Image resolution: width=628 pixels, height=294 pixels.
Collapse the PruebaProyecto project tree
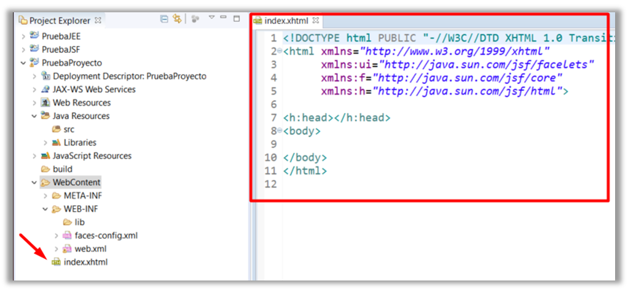coord(23,63)
